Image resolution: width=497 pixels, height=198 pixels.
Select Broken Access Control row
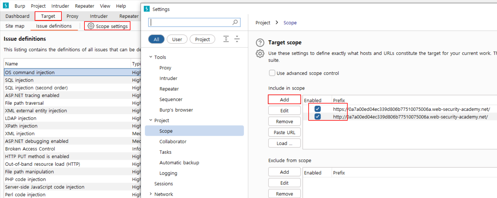(72, 149)
